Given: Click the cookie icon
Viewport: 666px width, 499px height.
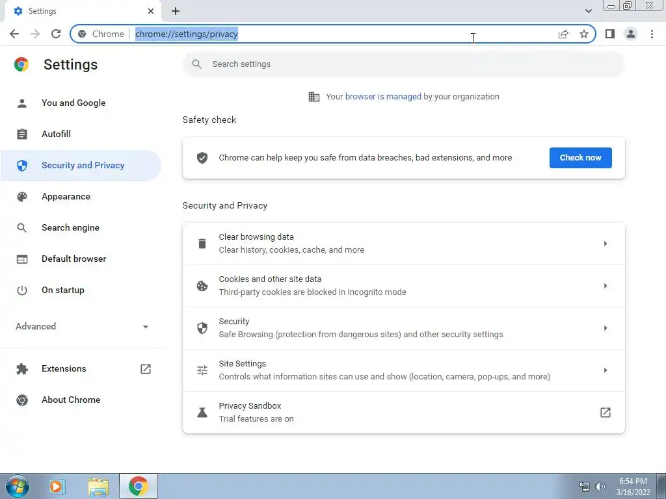Looking at the screenshot, I should [x=202, y=286].
